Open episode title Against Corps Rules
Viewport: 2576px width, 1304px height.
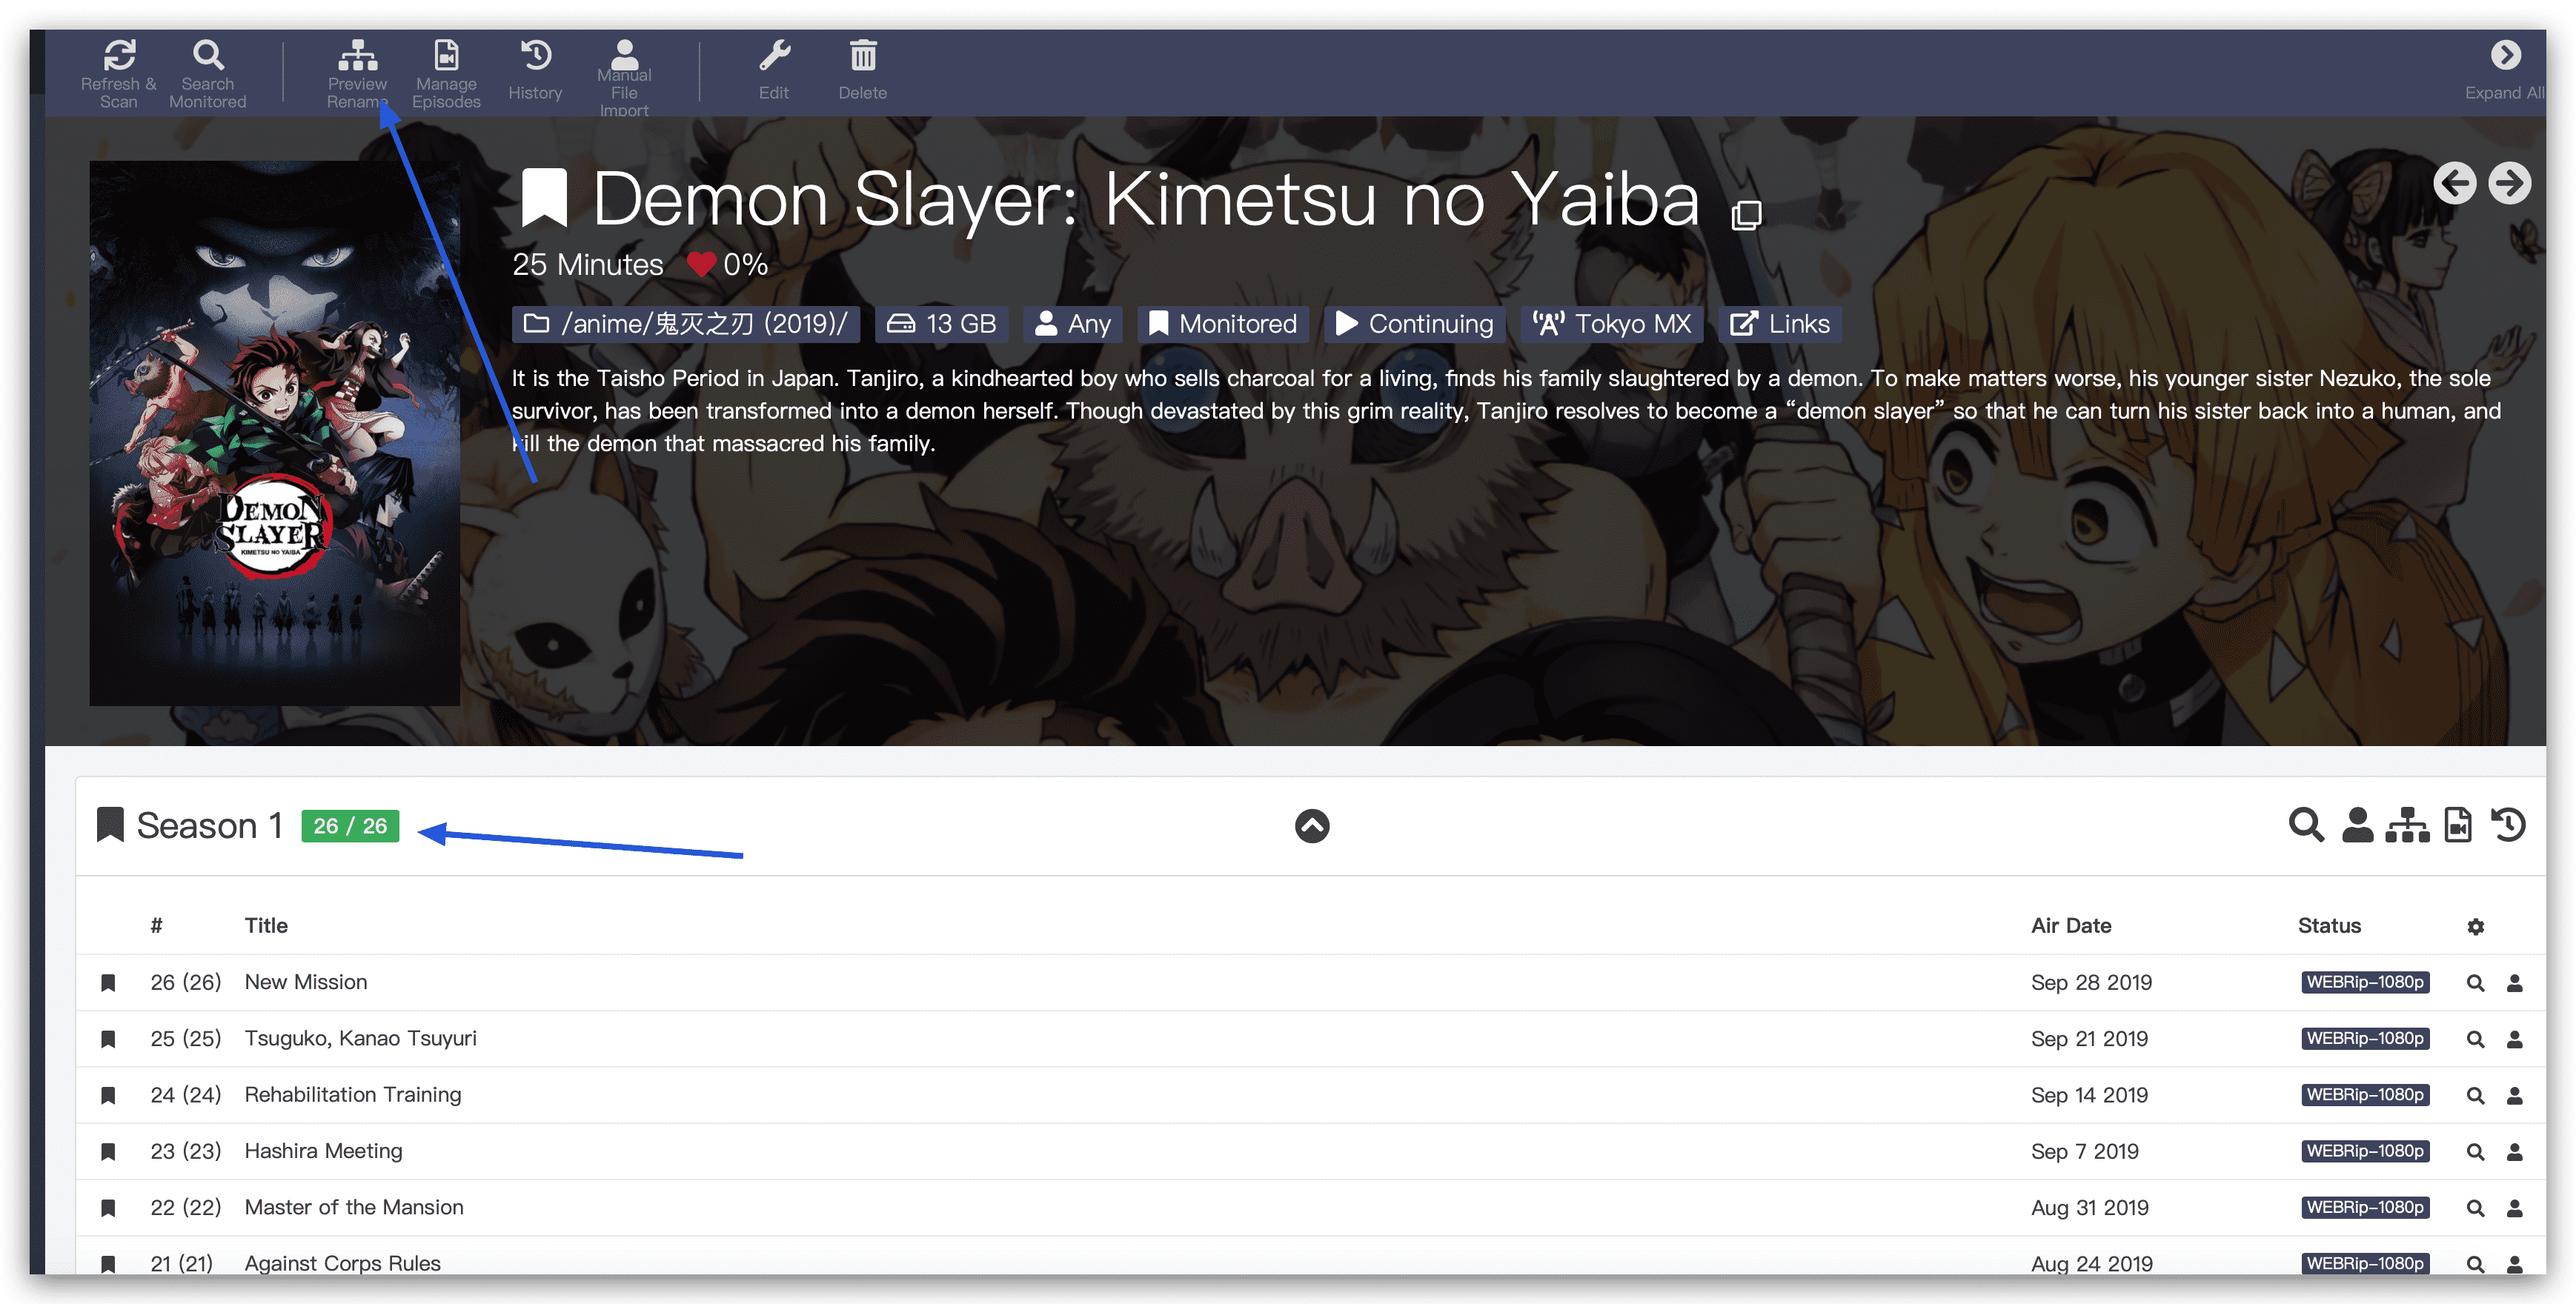pyautogui.click(x=343, y=1263)
